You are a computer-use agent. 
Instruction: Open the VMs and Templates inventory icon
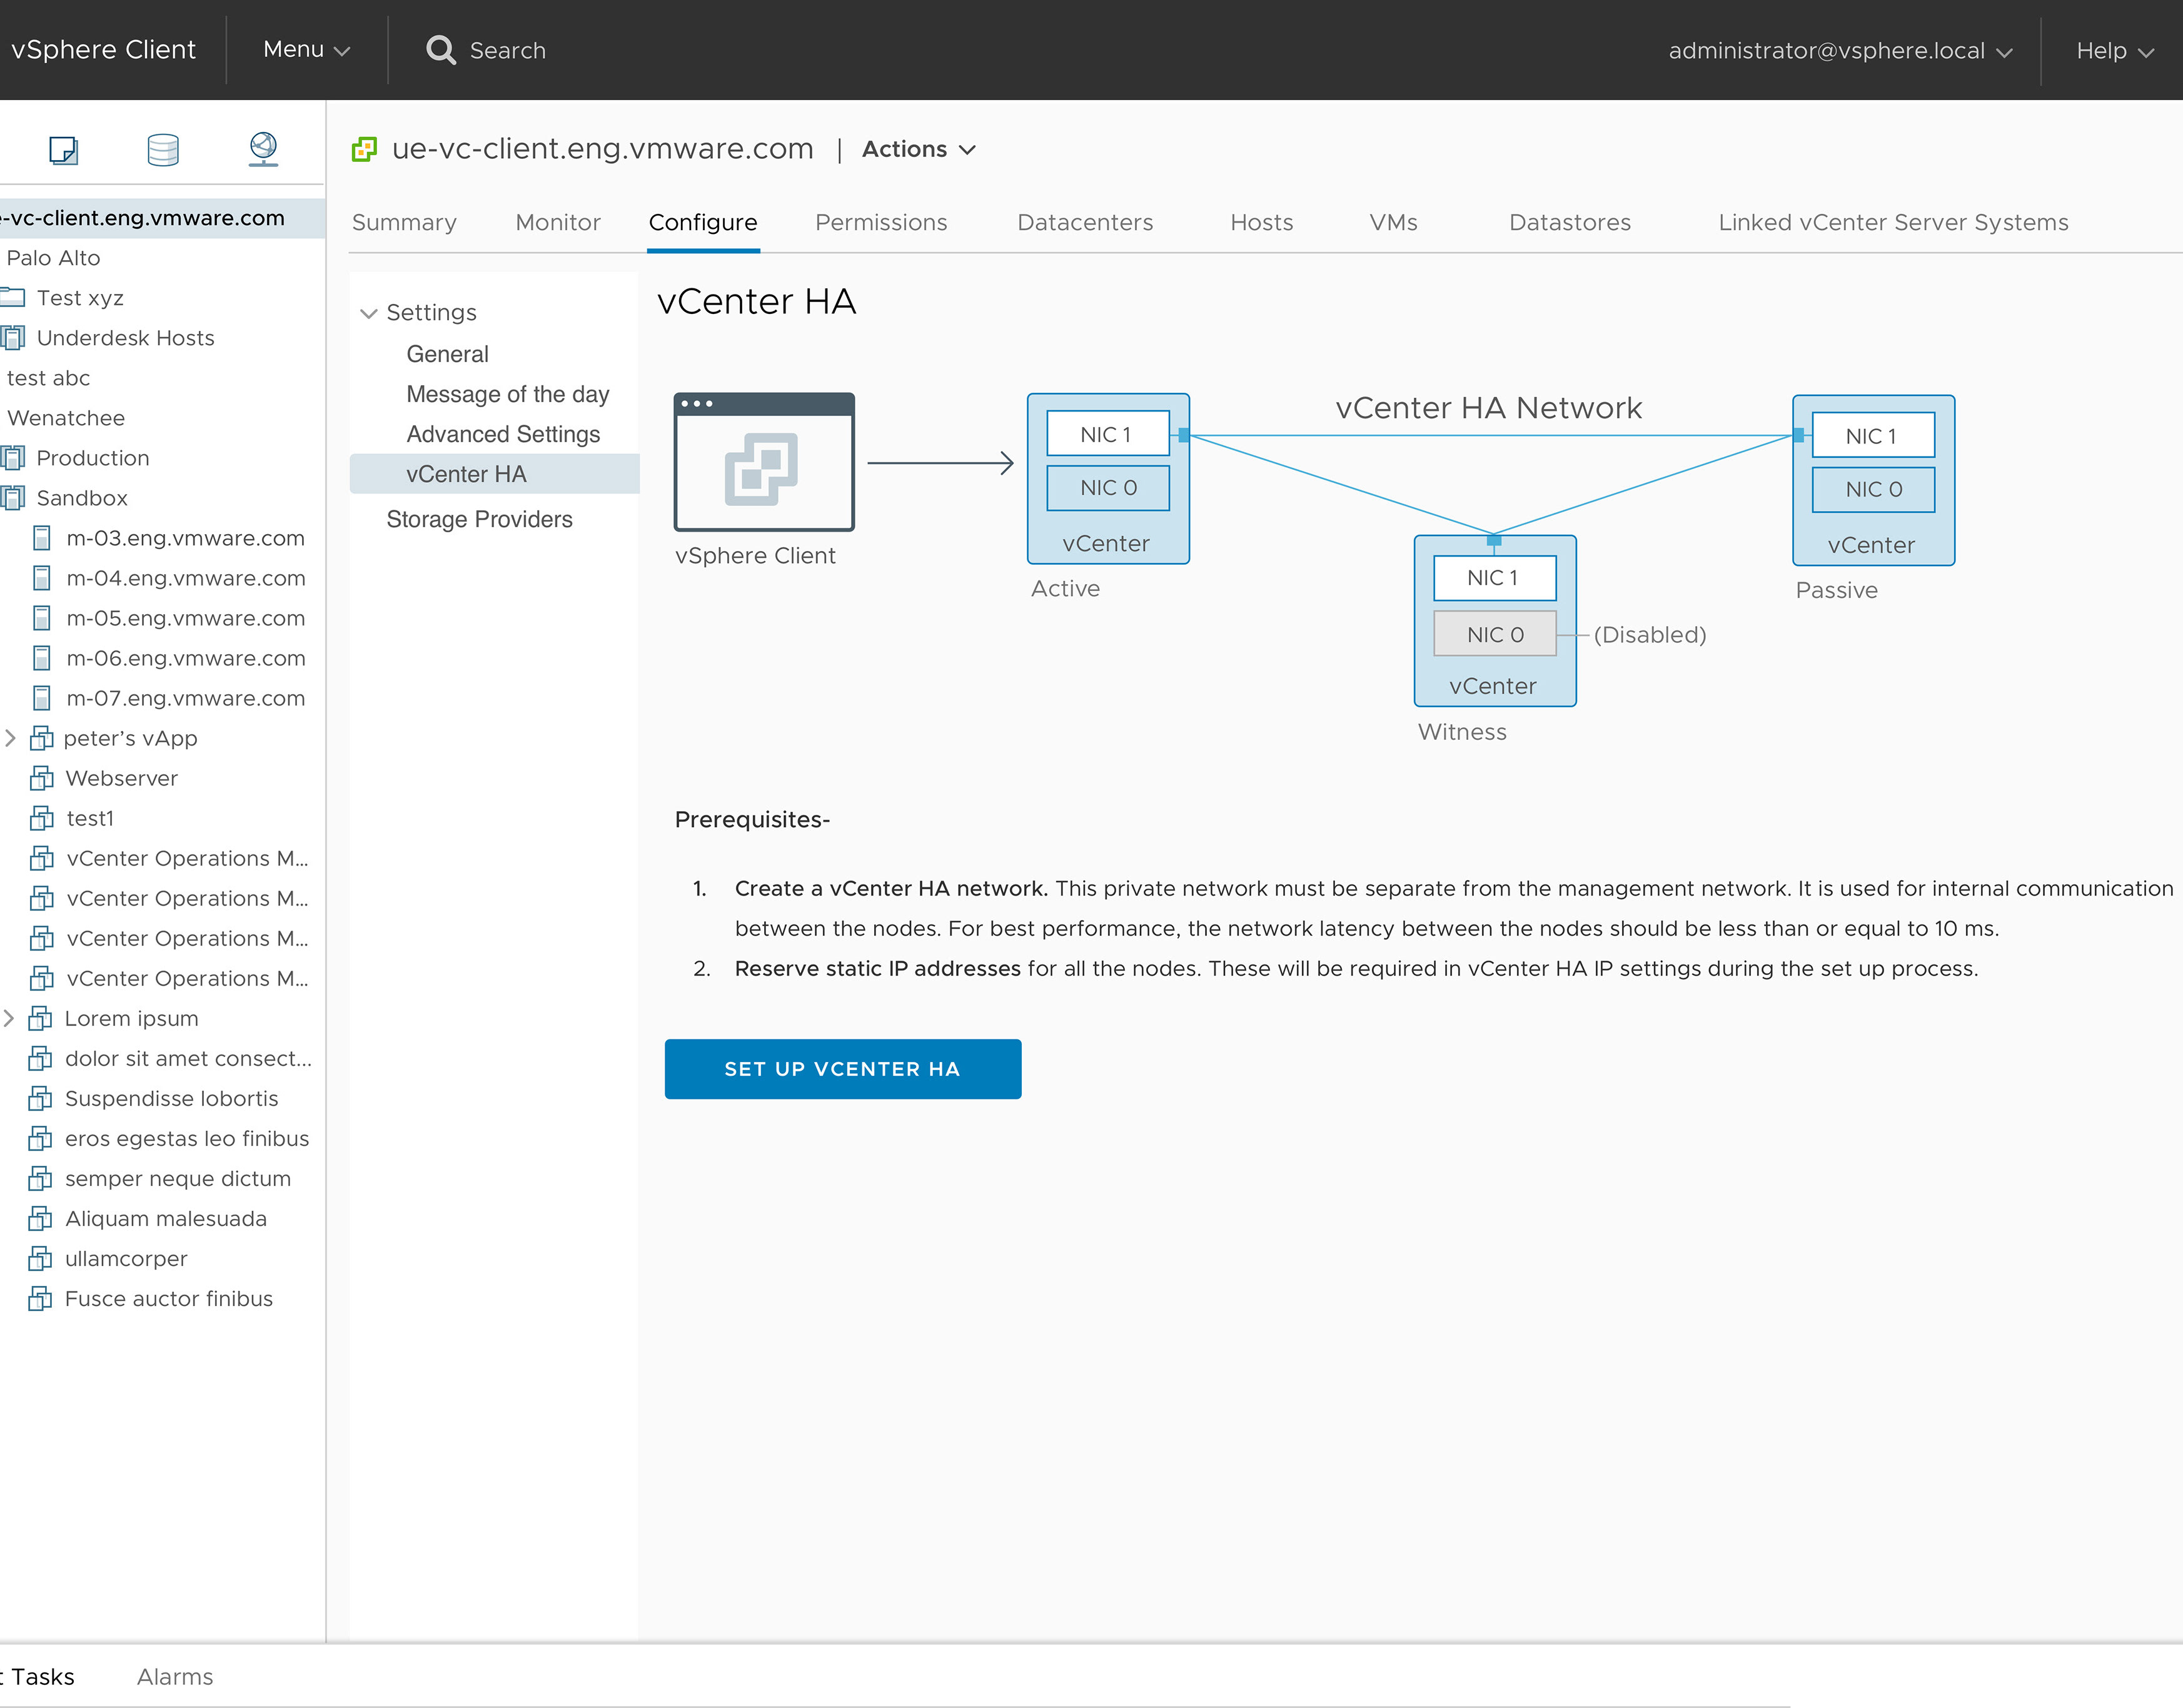(x=63, y=150)
